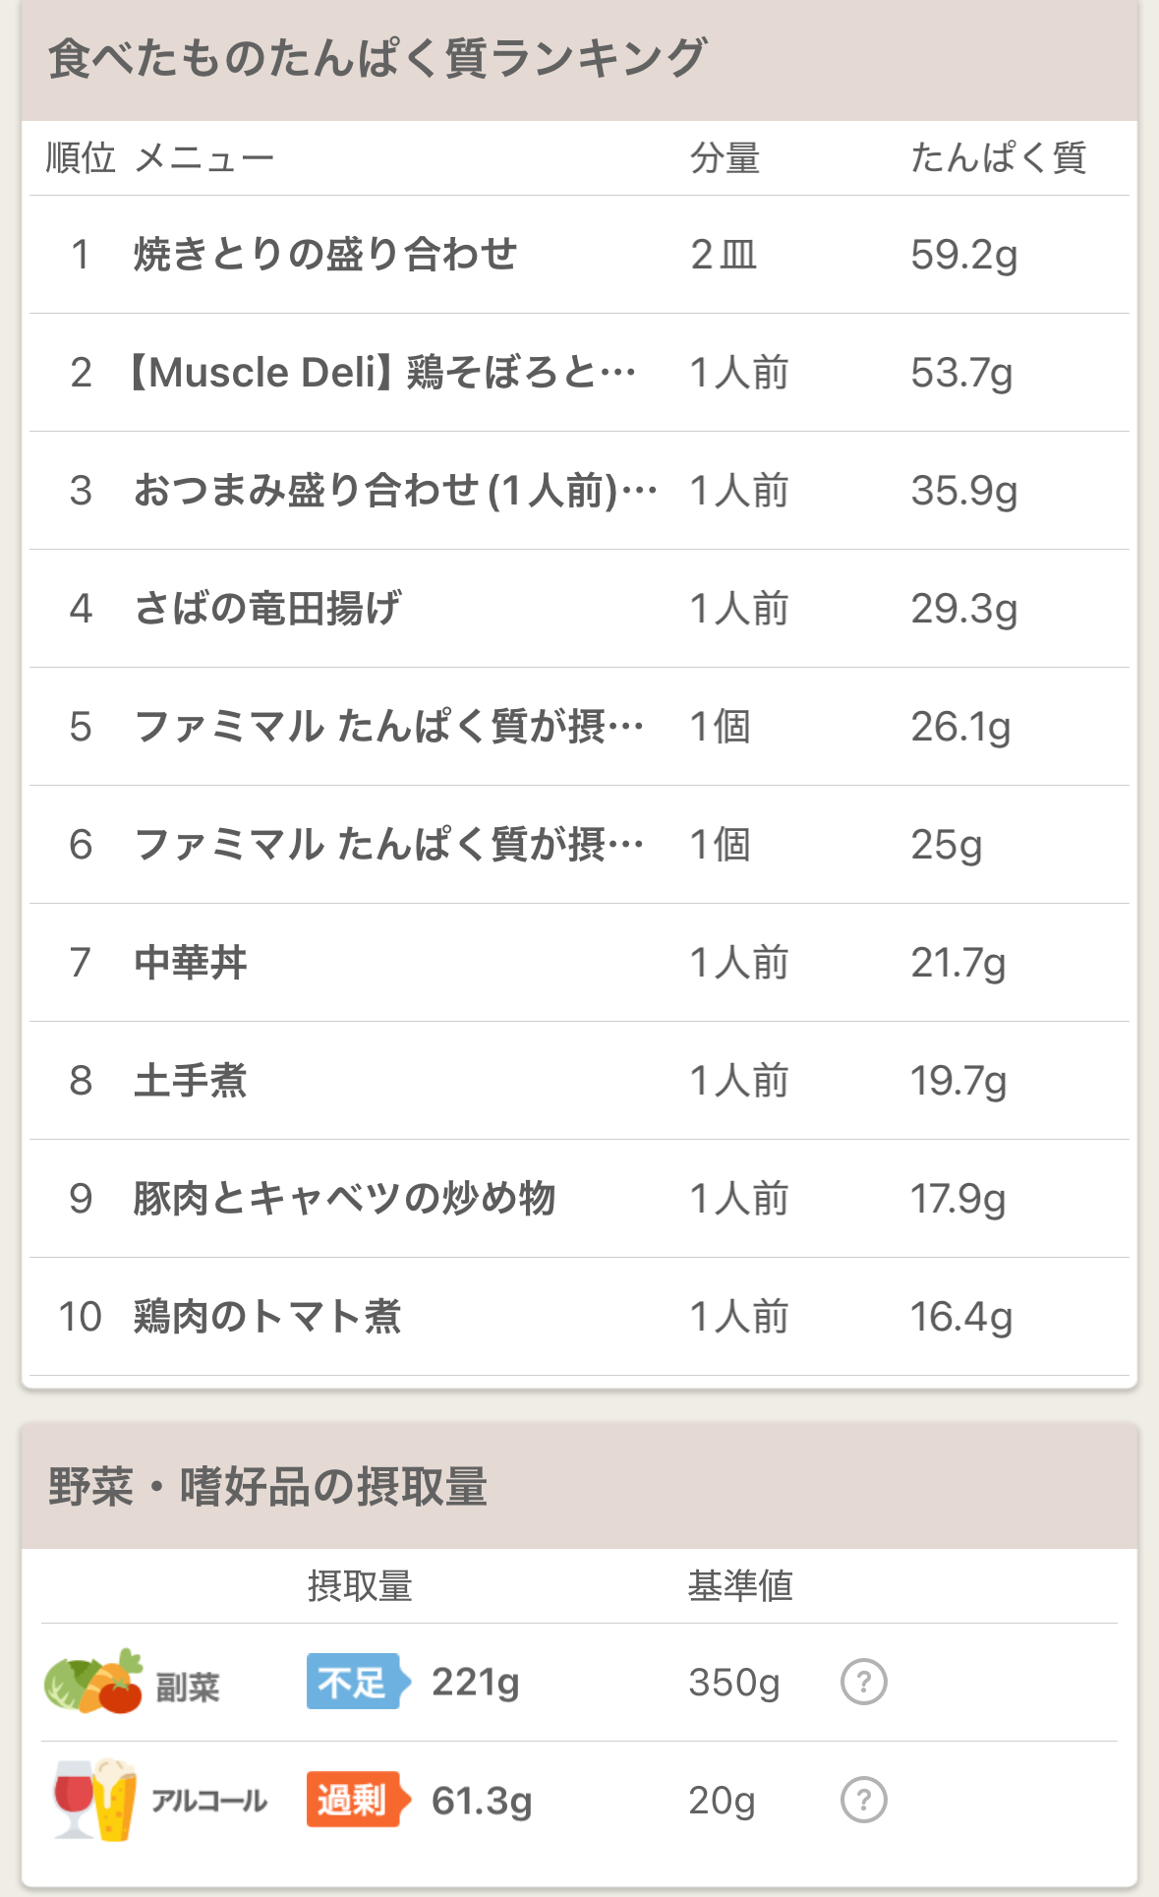Select sixth-ranked ファミマル 25g item
Viewport: 1159px width, 1897px height.
click(579, 845)
